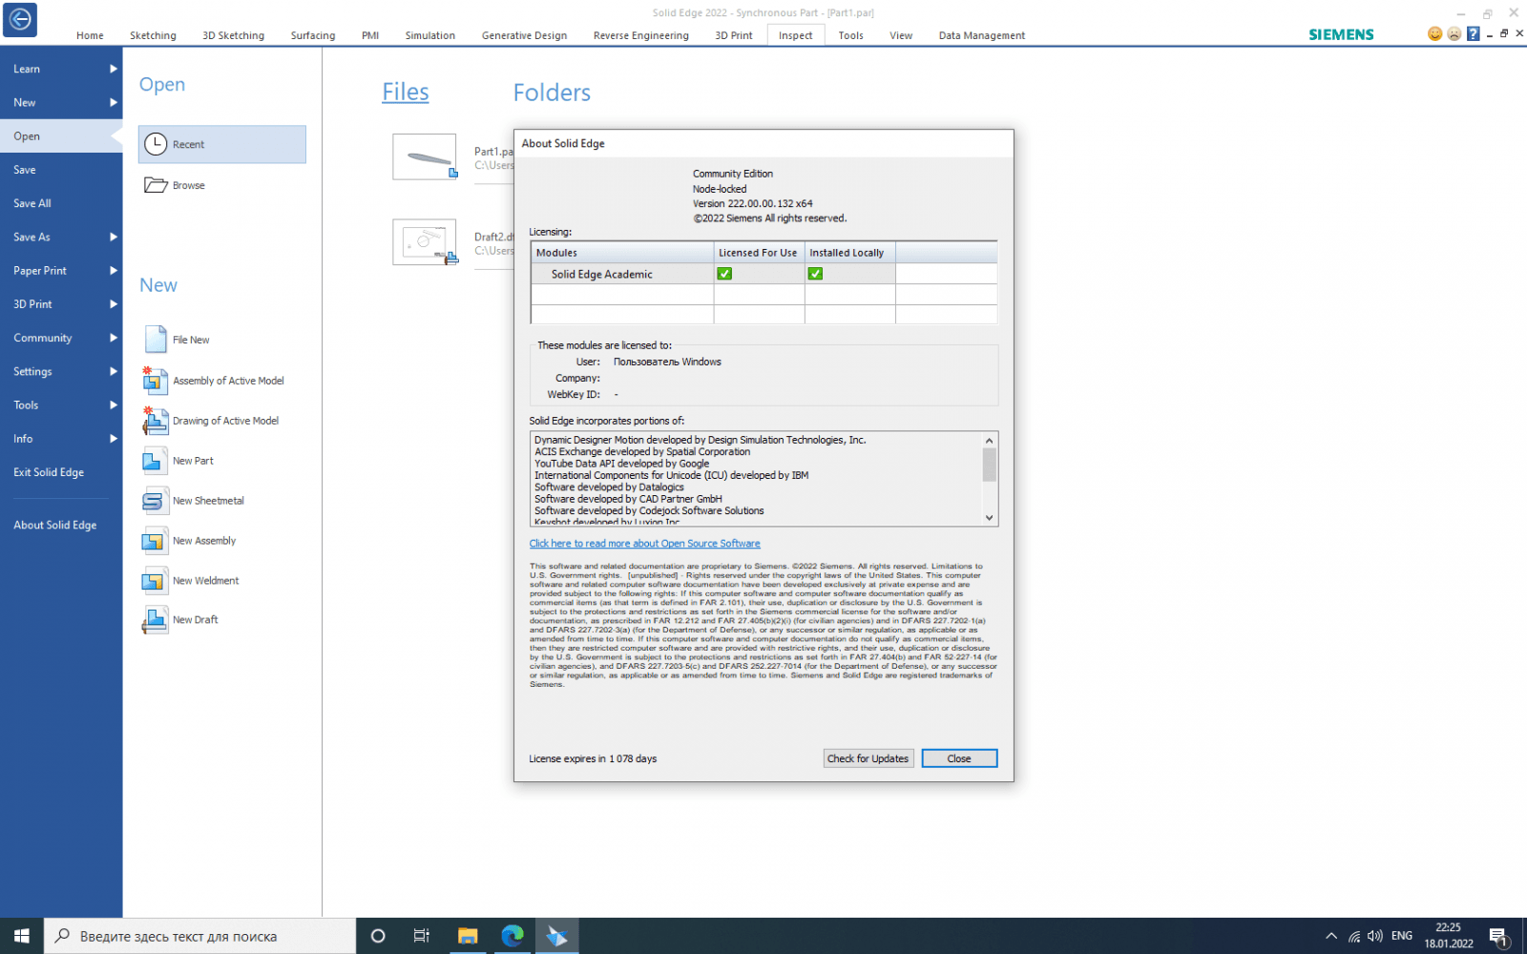Open File Explorer from taskbar
This screenshot has height=954, width=1527.
coord(468,936)
